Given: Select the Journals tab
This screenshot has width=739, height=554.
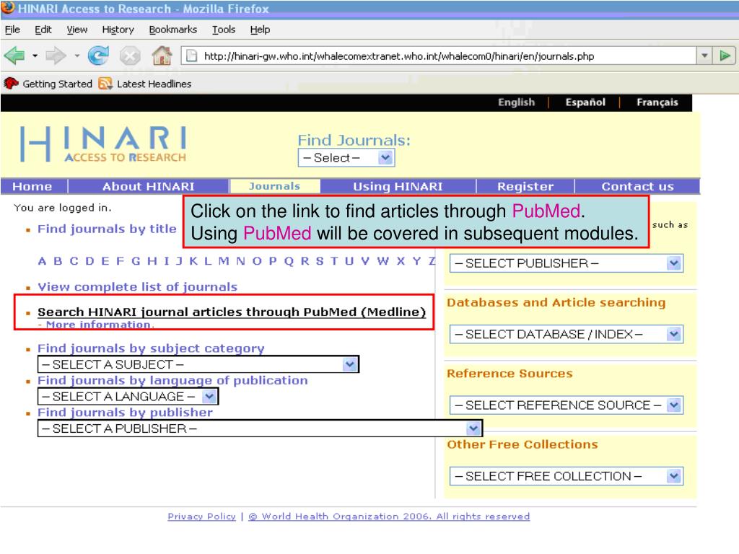Looking at the screenshot, I should [x=274, y=187].
